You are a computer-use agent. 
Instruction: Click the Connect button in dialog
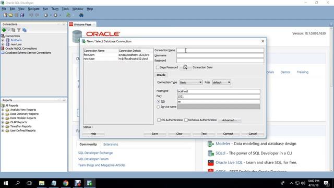coord(228,134)
